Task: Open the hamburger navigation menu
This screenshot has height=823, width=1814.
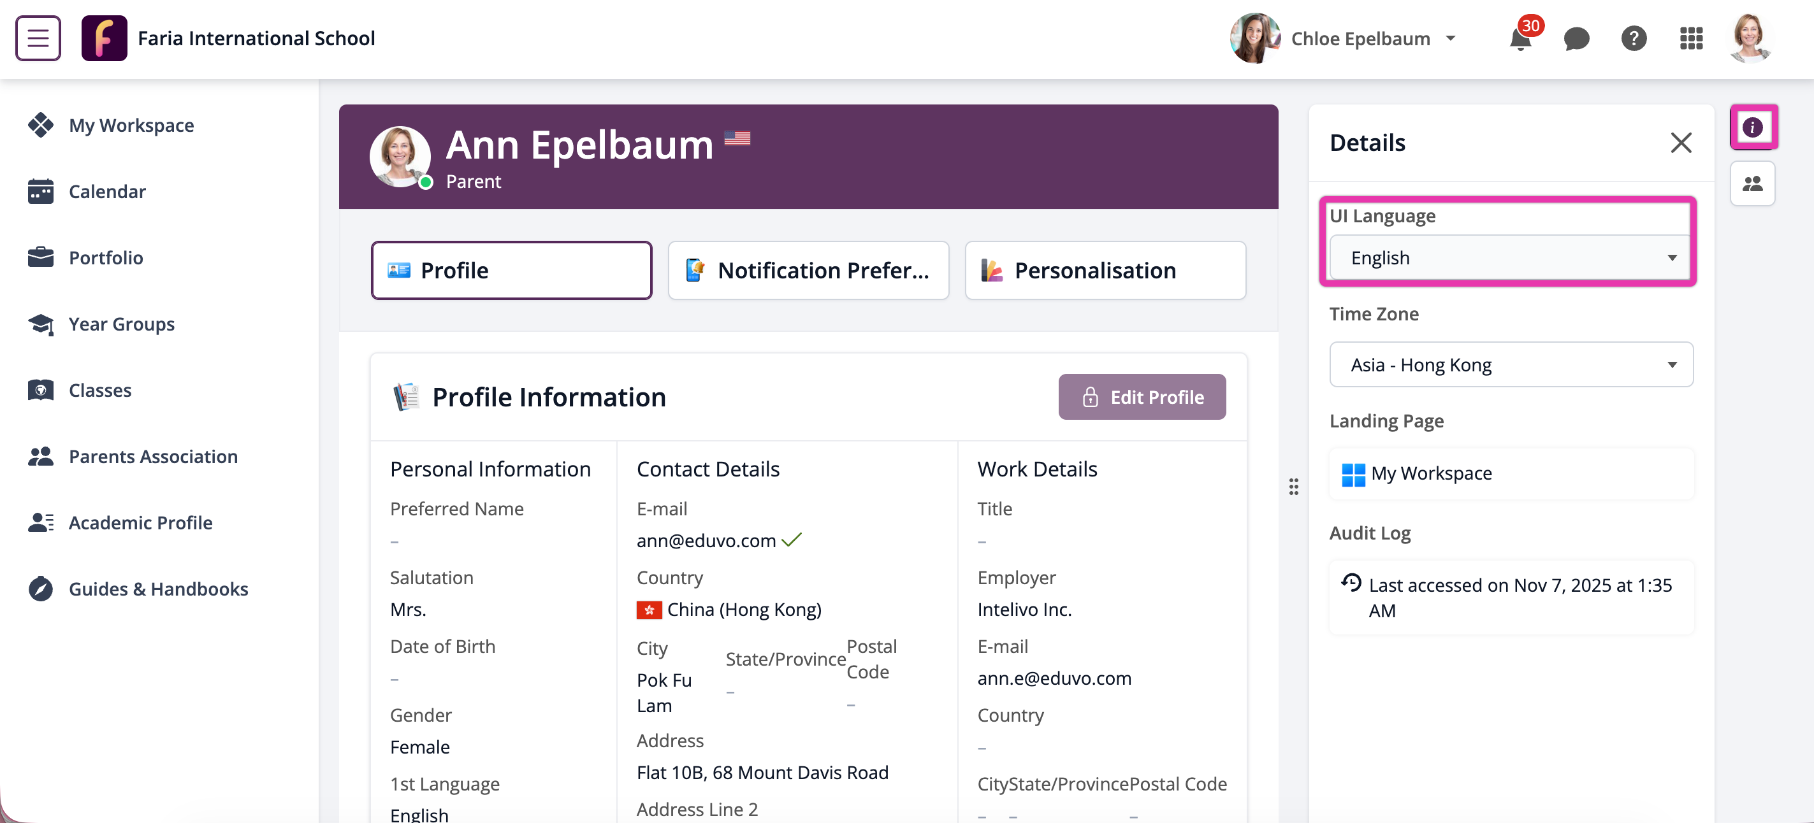Action: 38,38
